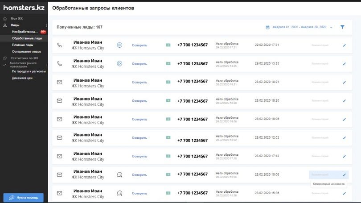Expand Аналитика рынка новостроек sidebar section
The height and width of the screenshot is (203, 361).
(46, 65)
